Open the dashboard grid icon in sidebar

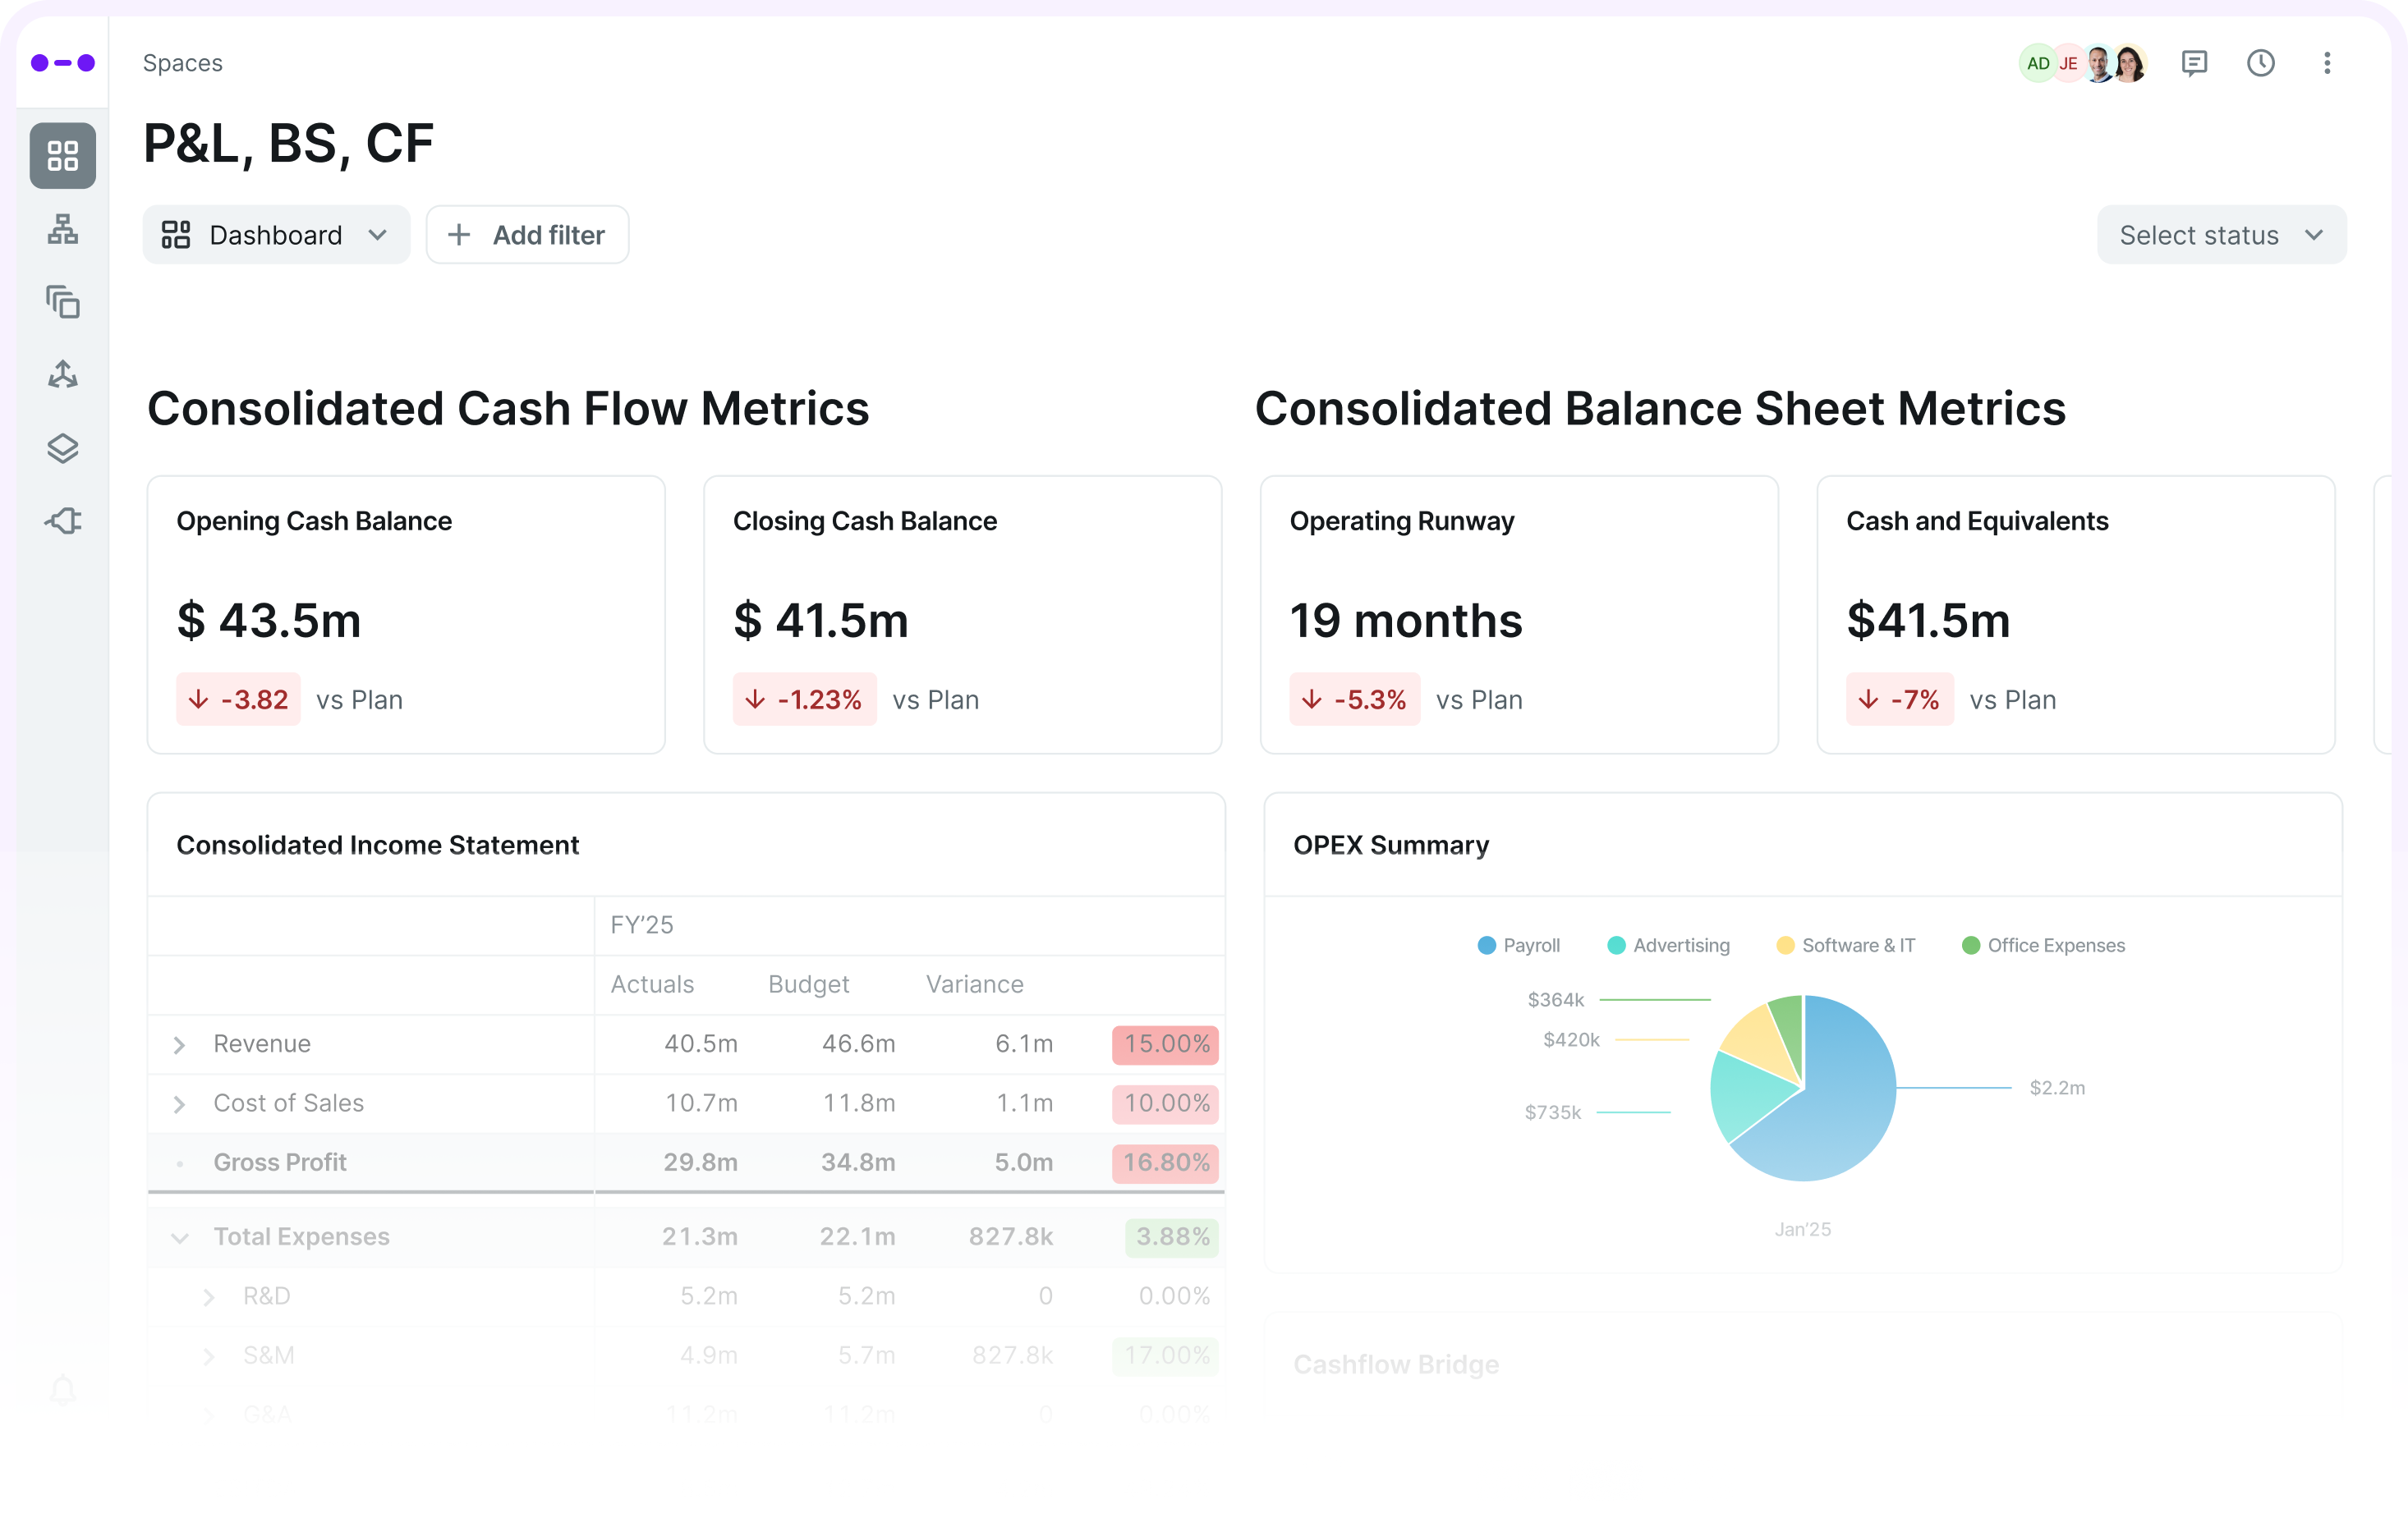coord(62,156)
